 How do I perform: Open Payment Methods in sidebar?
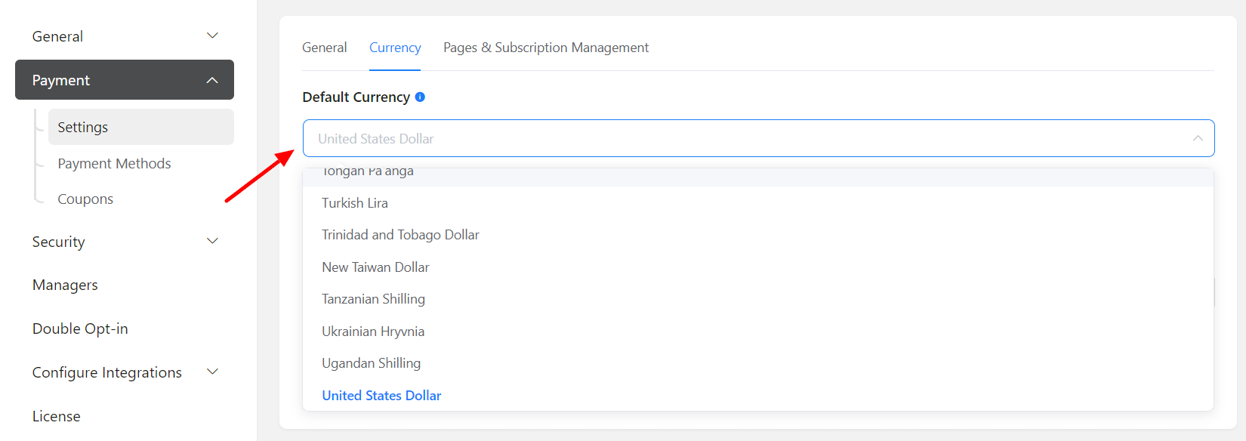[x=114, y=163]
